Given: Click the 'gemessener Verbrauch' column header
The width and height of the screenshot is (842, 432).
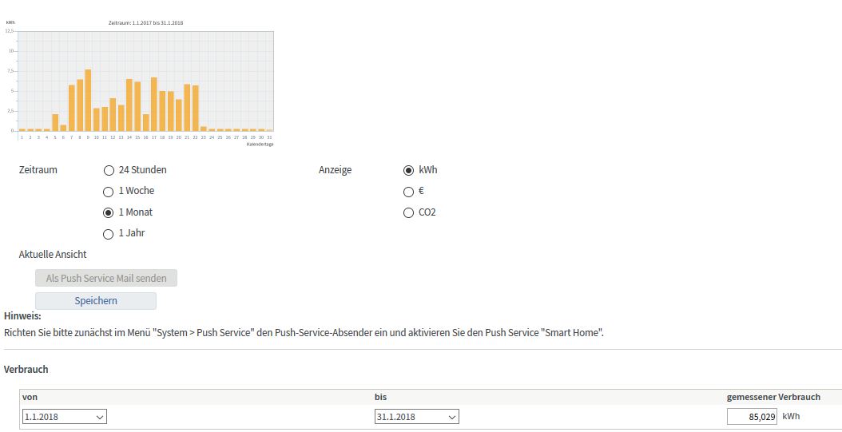Looking at the screenshot, I should 772,397.
